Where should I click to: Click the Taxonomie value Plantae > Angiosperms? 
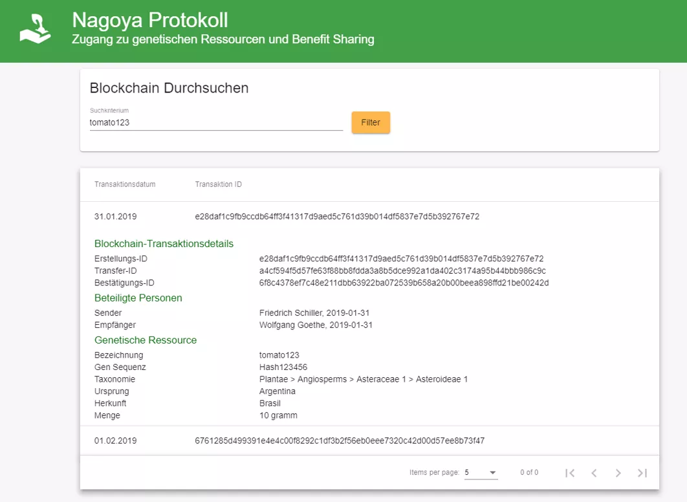click(363, 379)
